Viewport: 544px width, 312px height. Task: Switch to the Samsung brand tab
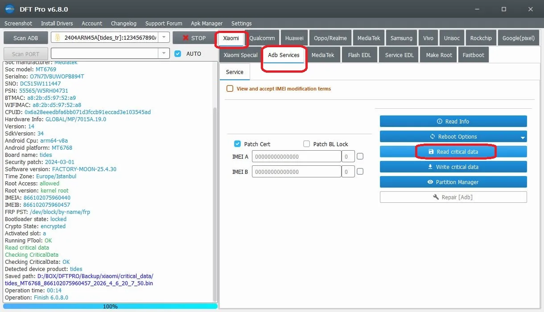[401, 38]
